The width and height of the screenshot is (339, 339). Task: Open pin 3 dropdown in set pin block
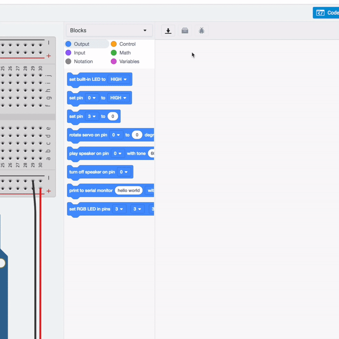pyautogui.click(x=92, y=117)
